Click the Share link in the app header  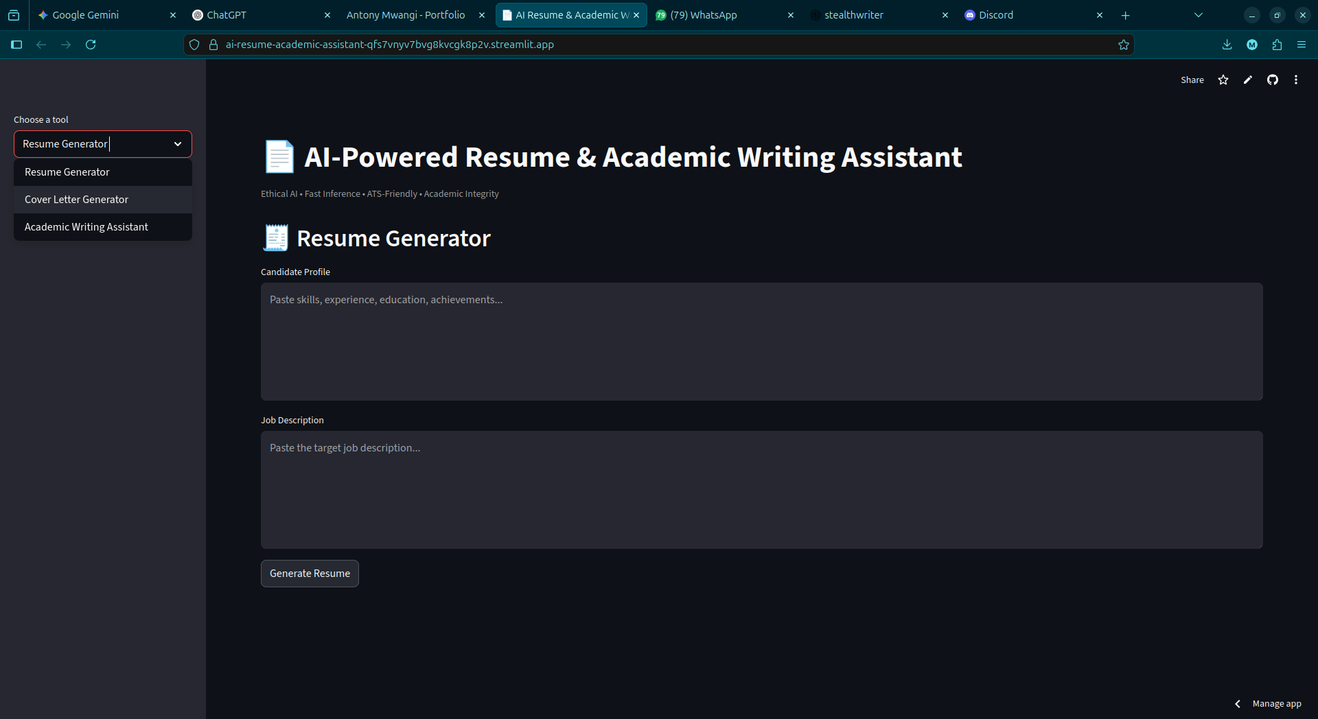(1192, 80)
